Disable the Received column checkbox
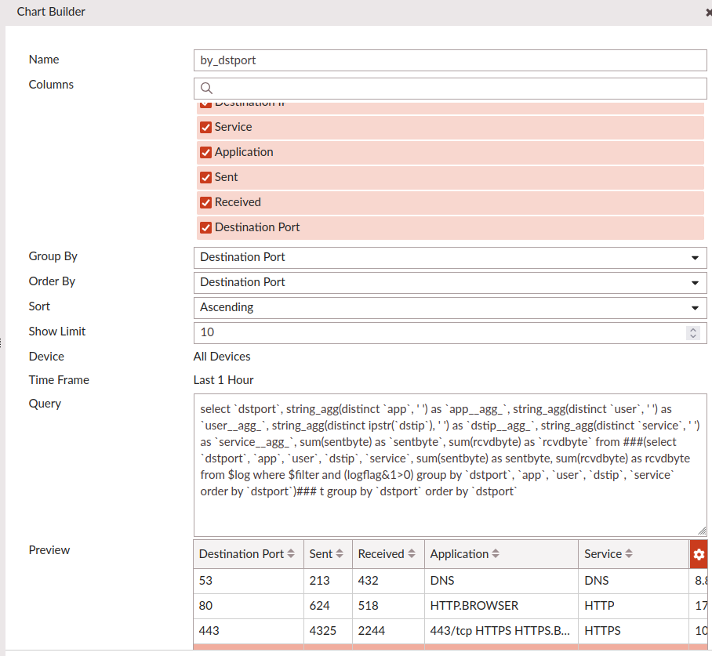 (206, 202)
